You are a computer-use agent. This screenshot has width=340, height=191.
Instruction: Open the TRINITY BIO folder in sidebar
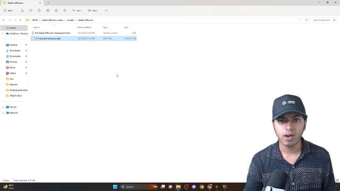(x=15, y=95)
